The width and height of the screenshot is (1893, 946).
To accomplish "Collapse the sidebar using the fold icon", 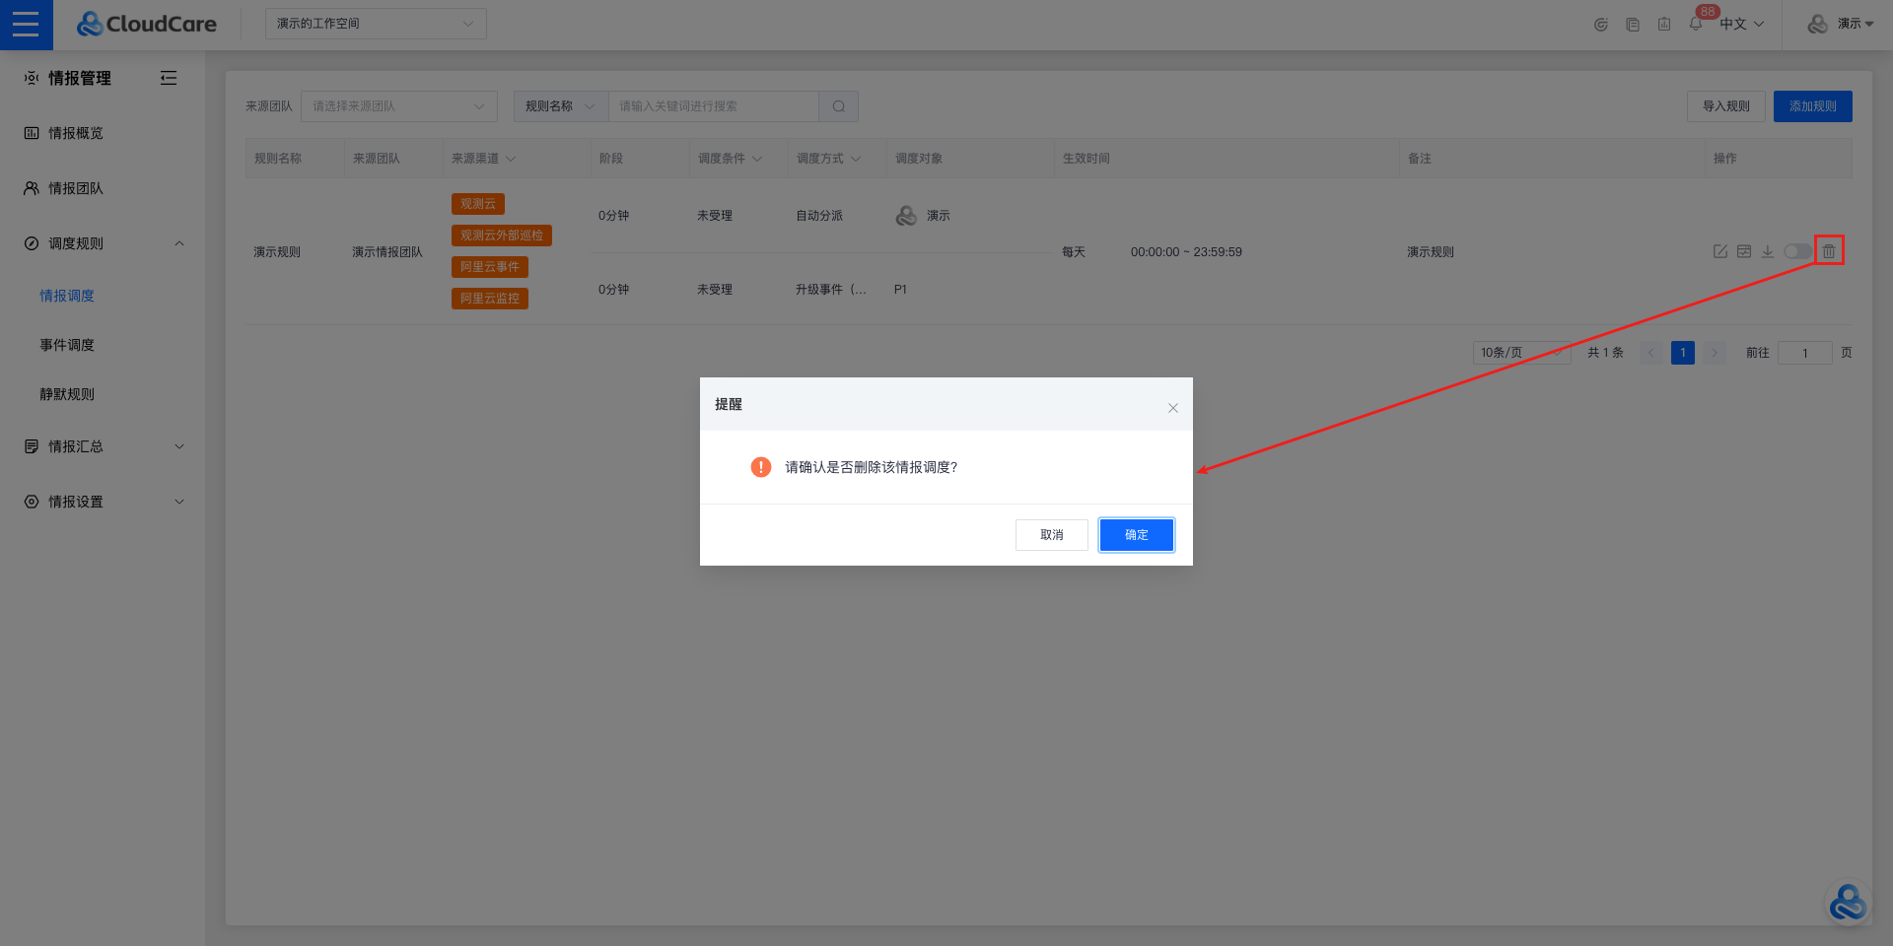I will (x=169, y=78).
